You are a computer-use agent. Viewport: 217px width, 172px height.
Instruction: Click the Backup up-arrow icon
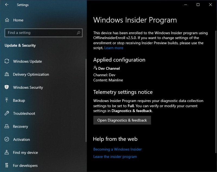tap(7, 100)
